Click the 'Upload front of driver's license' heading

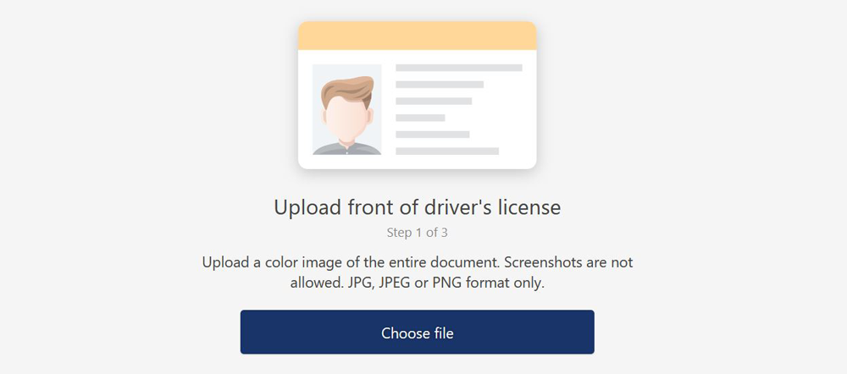pos(417,208)
